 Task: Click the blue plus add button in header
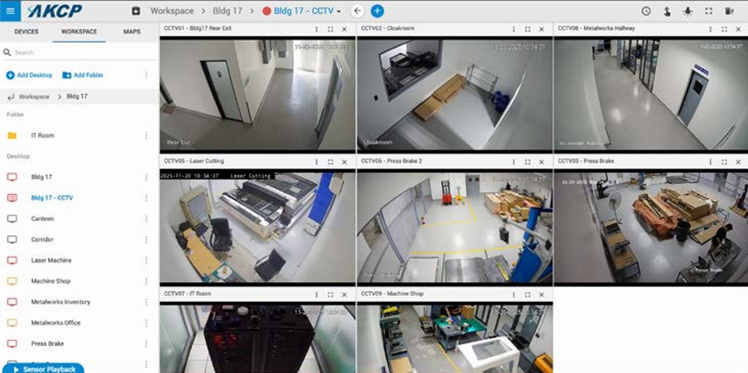(377, 11)
